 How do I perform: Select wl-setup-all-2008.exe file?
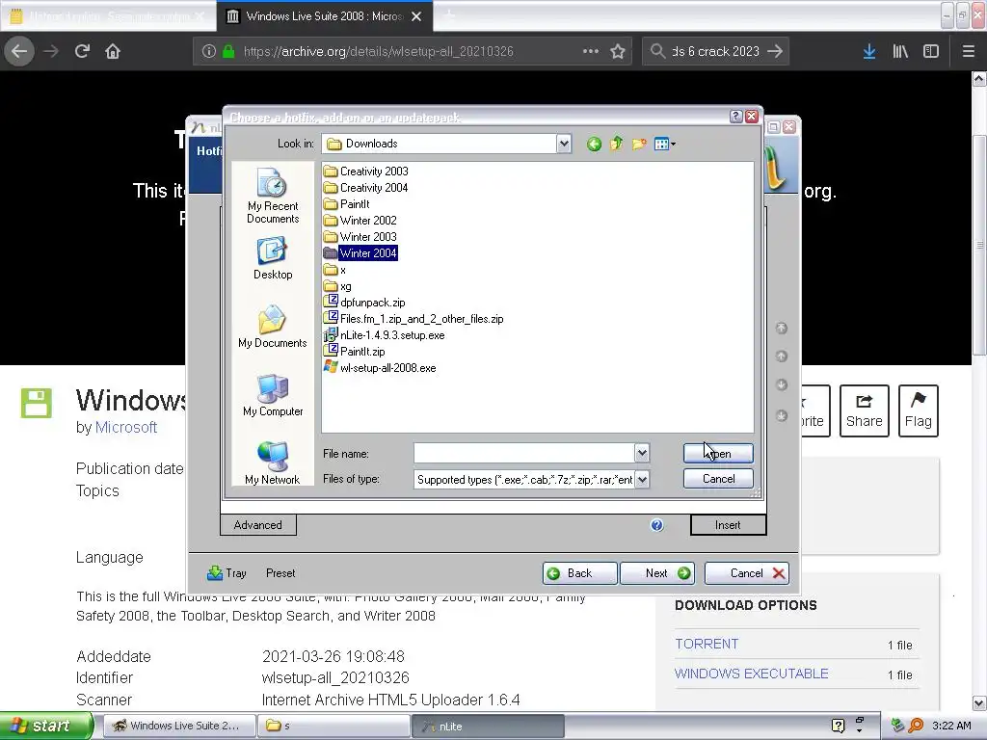380,368
